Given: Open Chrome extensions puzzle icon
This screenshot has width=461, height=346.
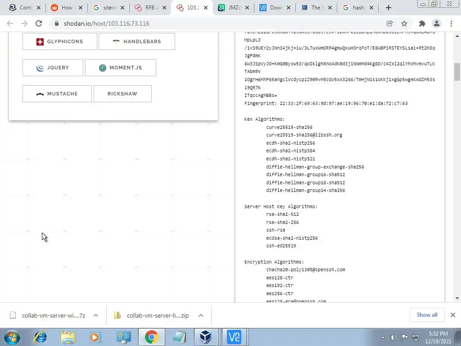Looking at the screenshot, I should point(422,23).
